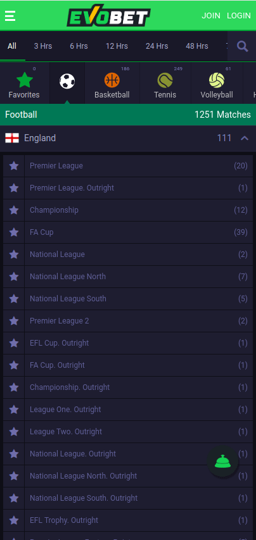The height and width of the screenshot is (540, 256).
Task: Select the football soccer ball icon
Action: [x=67, y=82]
